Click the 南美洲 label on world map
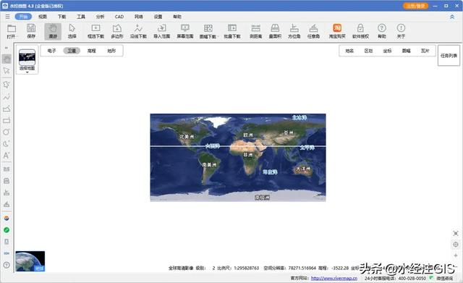The height and width of the screenshot is (283, 463). pos(209,165)
